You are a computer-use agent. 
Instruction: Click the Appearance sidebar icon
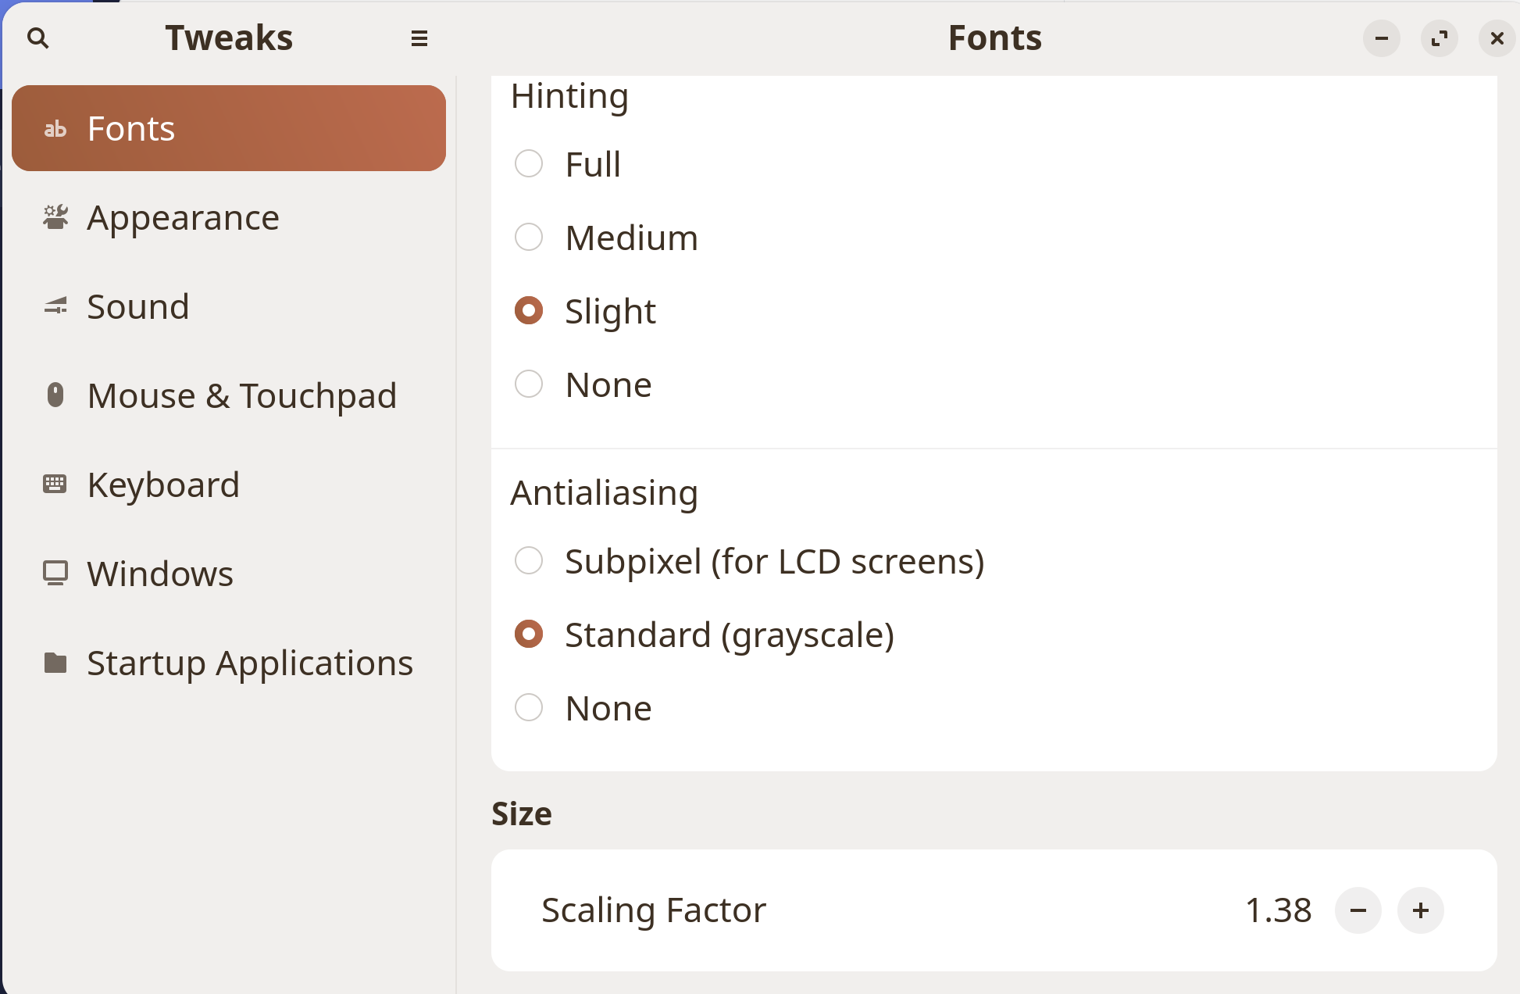pyautogui.click(x=55, y=217)
